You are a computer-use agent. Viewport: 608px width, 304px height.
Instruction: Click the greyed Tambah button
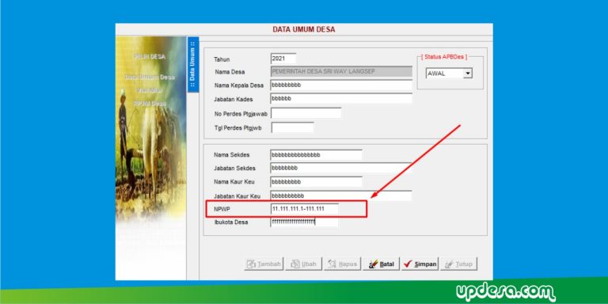point(264,264)
